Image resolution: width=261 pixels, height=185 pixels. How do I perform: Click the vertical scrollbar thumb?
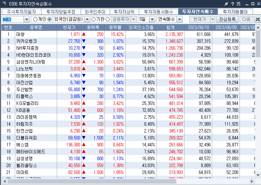pos(258,44)
